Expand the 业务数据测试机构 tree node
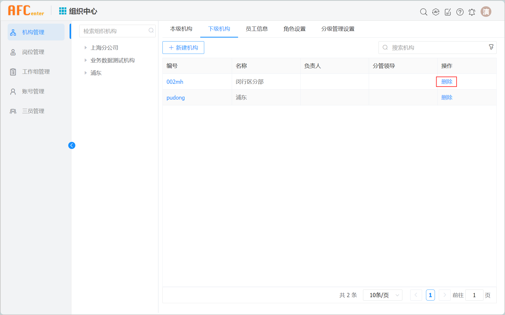The image size is (505, 315). click(x=86, y=60)
